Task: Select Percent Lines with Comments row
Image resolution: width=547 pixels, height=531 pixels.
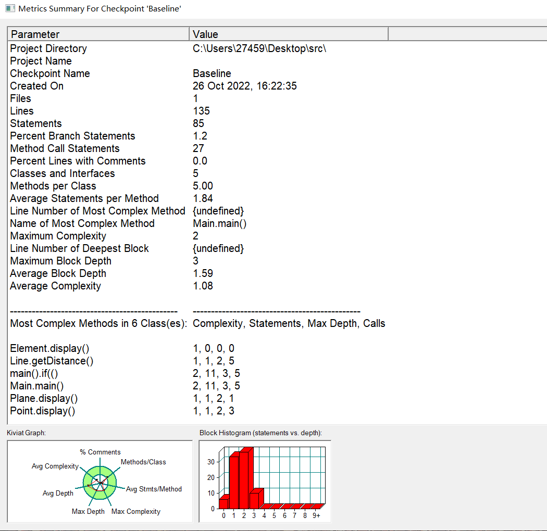Action: [78, 161]
